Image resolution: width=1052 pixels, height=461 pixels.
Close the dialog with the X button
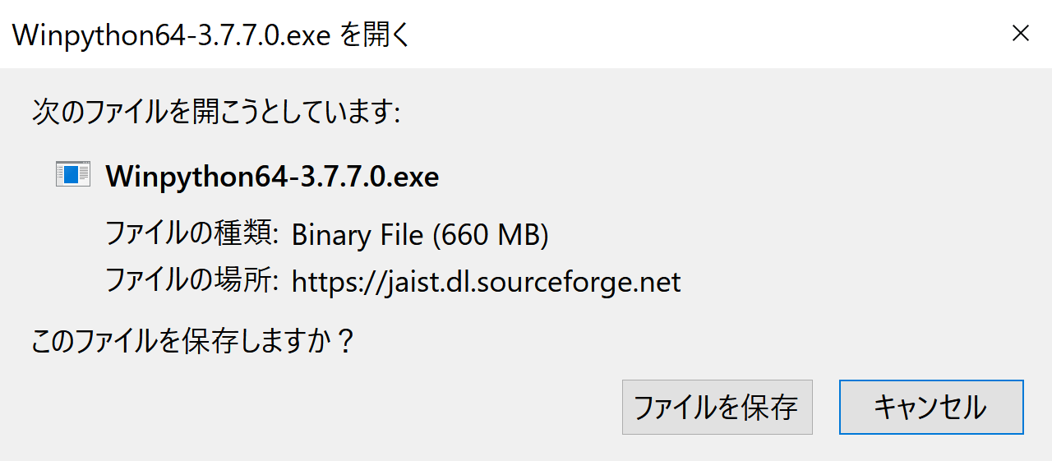click(1020, 34)
